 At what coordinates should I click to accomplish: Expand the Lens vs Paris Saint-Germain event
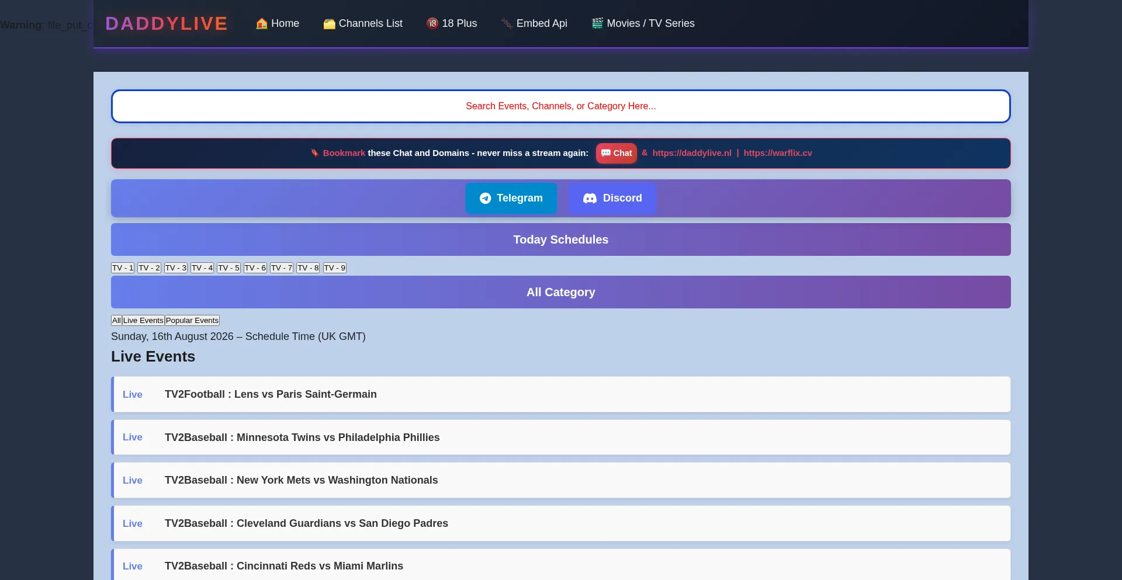561,394
